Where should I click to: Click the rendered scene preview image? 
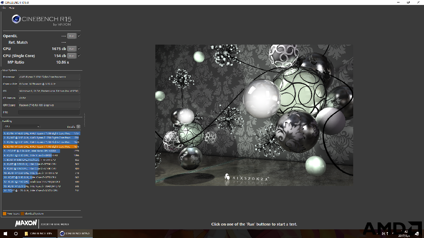tap(254, 115)
